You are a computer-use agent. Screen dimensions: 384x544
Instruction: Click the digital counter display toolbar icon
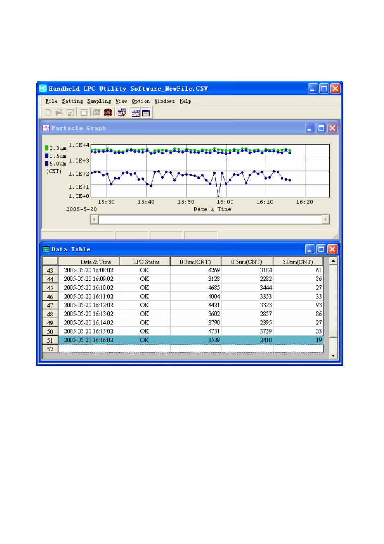(84, 113)
